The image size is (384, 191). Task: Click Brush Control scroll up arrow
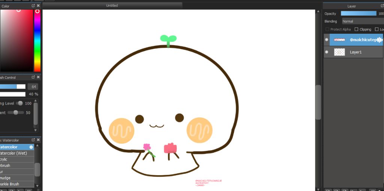(36, 101)
